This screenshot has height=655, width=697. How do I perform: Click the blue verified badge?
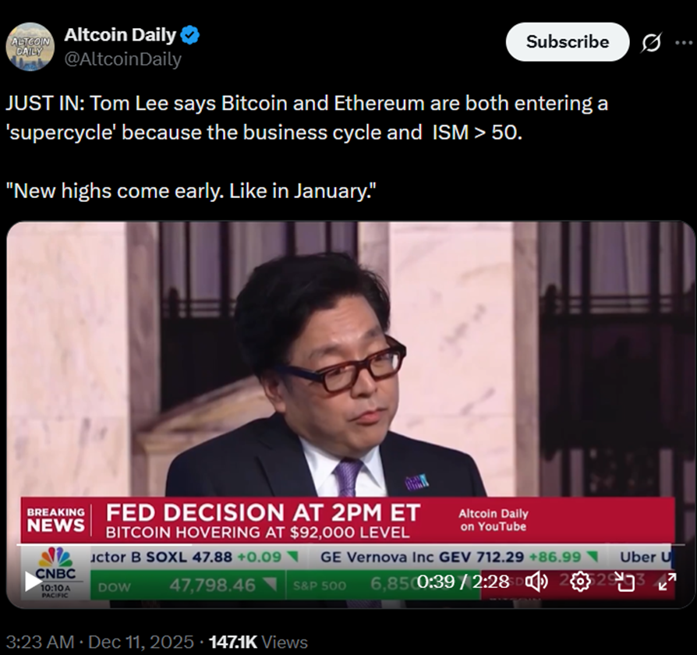pyautogui.click(x=190, y=35)
